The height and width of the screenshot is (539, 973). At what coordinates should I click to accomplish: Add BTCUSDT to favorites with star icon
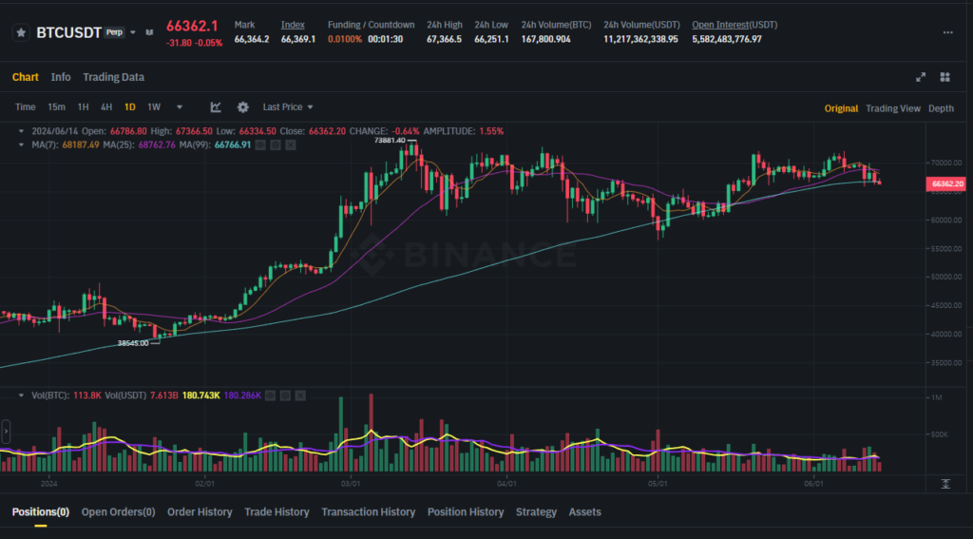click(x=21, y=32)
